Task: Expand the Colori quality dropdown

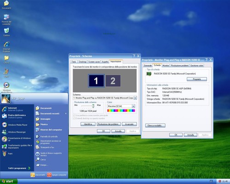Action: [x=133, y=106]
